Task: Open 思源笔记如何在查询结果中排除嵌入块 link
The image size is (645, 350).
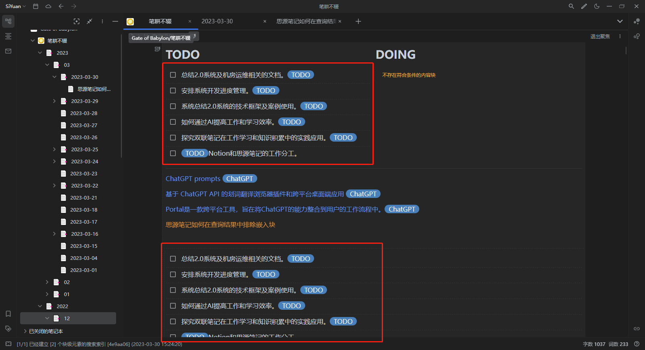Action: 221,224
